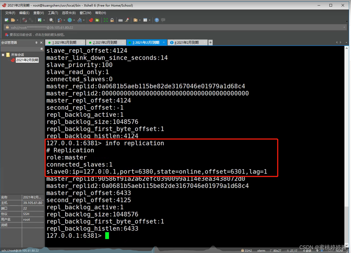Open the 查看(V) menu
The image size is (351, 253).
coord(38,13)
